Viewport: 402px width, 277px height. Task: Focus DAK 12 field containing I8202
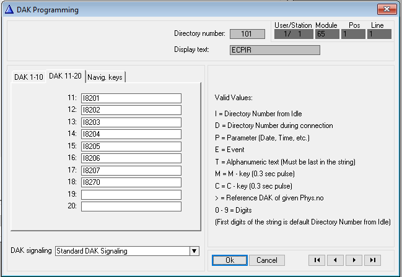click(x=131, y=110)
